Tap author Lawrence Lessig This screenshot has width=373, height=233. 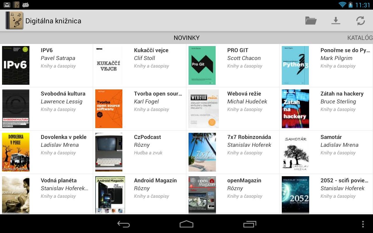click(61, 101)
